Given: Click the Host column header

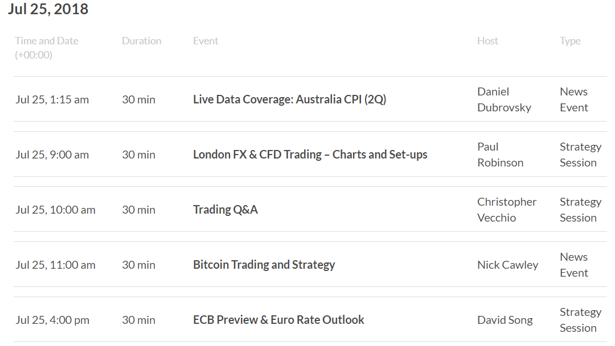Looking at the screenshot, I should click(487, 41).
